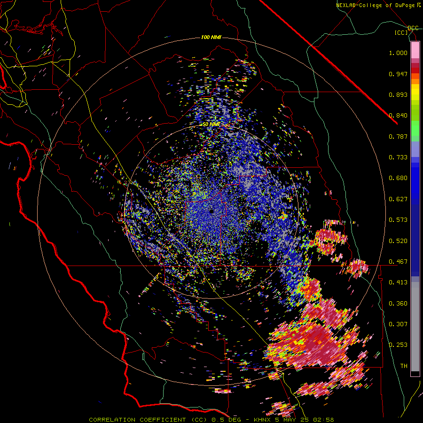
Task: Click the Correlation Coefficient KHNX caption at bottom
Action: 211,420
